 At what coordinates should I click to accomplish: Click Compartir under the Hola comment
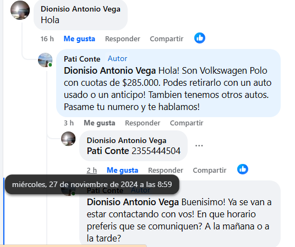(x=167, y=39)
